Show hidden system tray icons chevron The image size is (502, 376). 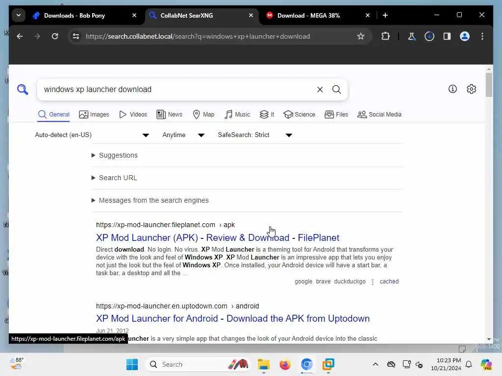click(376, 364)
